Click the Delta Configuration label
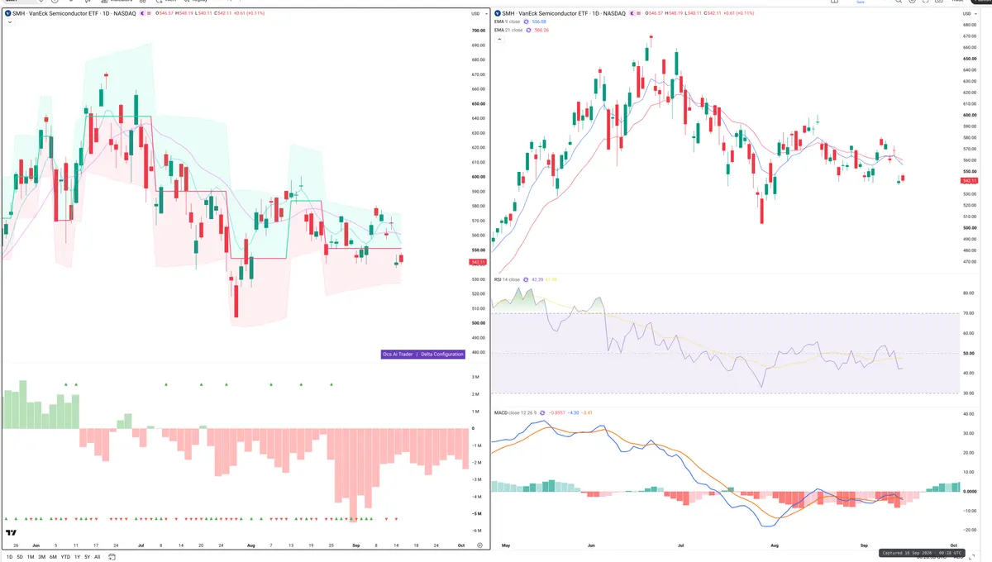The width and height of the screenshot is (992, 562). click(442, 354)
